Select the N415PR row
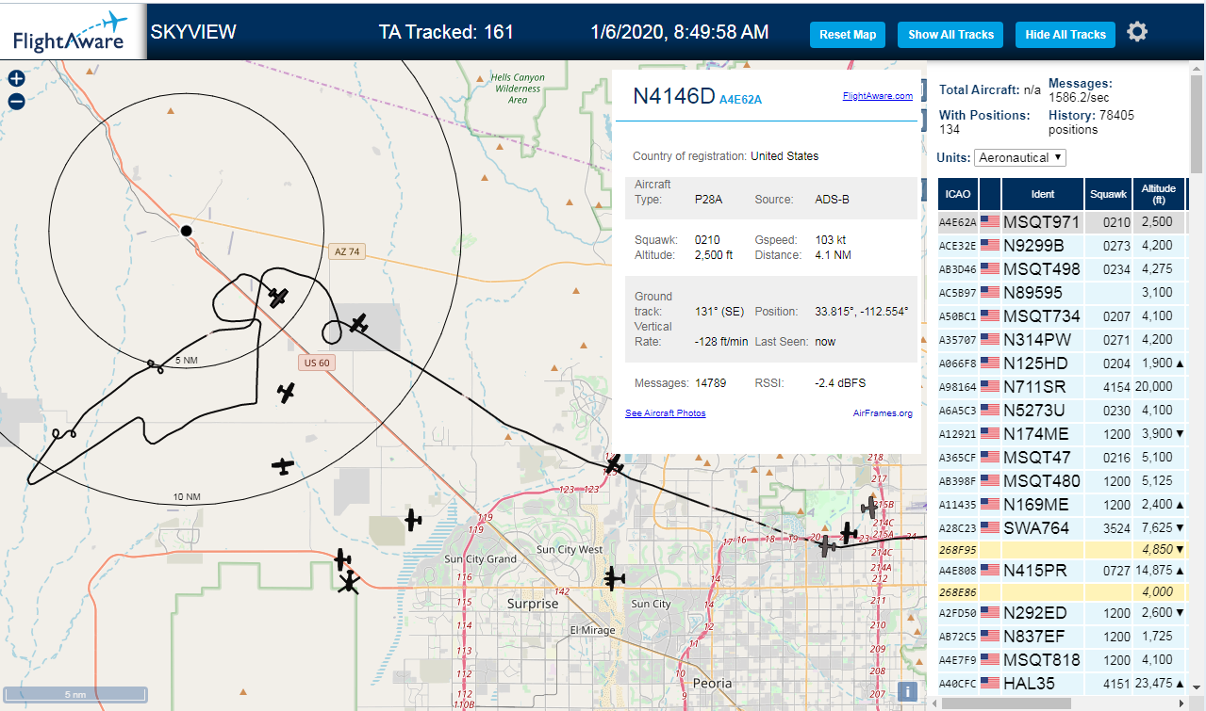1206x711 pixels. pos(1062,571)
